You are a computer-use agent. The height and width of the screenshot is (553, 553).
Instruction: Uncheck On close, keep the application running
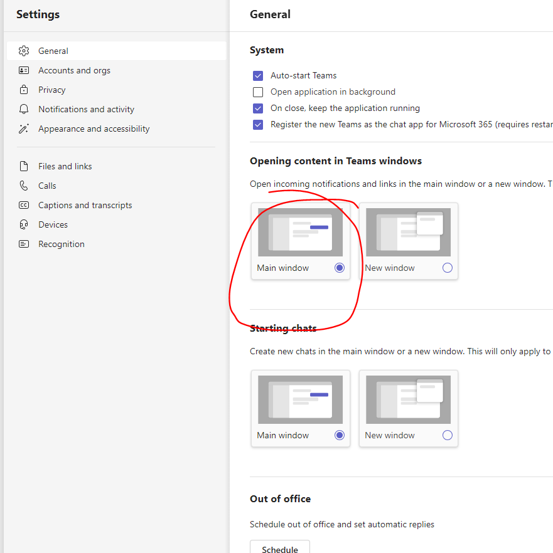click(x=258, y=108)
